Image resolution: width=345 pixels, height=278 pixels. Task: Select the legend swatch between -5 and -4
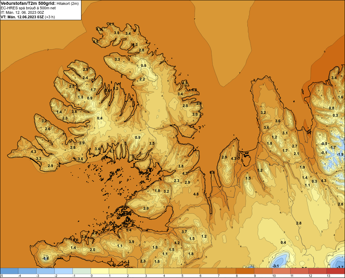click(9, 271)
